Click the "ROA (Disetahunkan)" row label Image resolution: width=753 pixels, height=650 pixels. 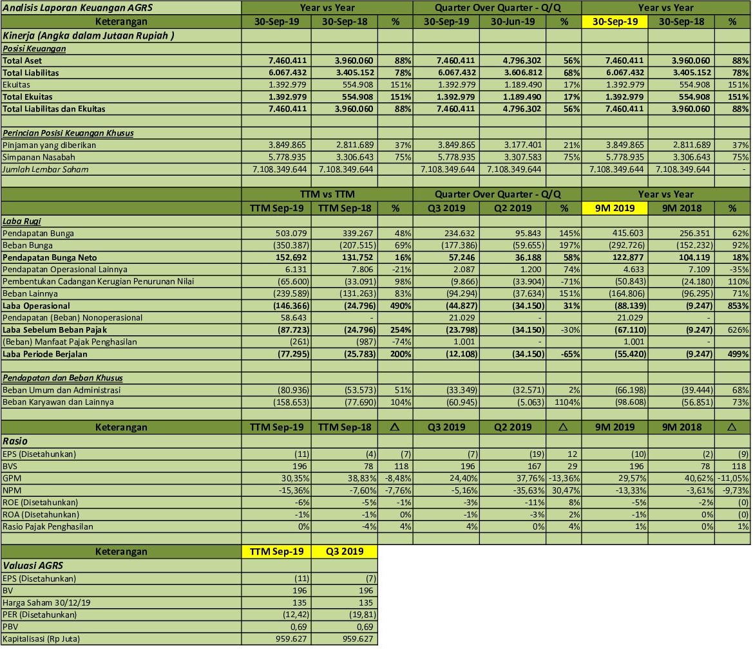click(x=41, y=514)
